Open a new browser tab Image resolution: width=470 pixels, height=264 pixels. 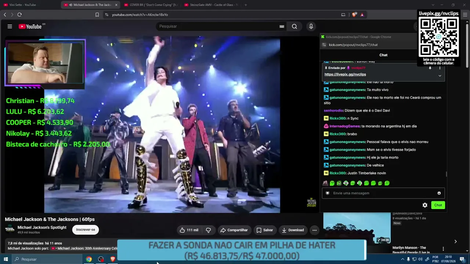(246, 5)
